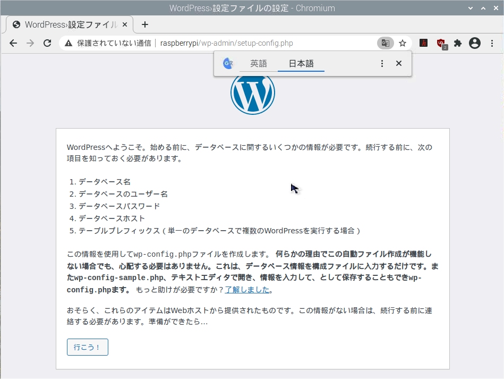Click the 行こう！ button

coord(88,347)
